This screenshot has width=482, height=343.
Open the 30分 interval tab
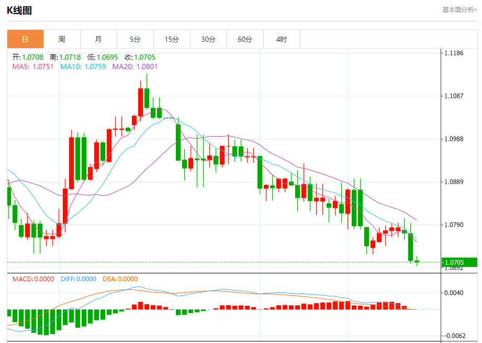tap(208, 39)
